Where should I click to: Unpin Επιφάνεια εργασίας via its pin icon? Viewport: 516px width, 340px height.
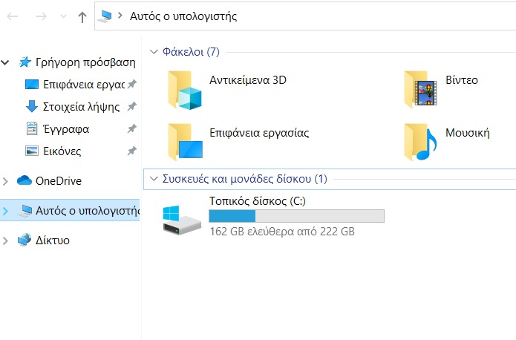click(x=132, y=84)
